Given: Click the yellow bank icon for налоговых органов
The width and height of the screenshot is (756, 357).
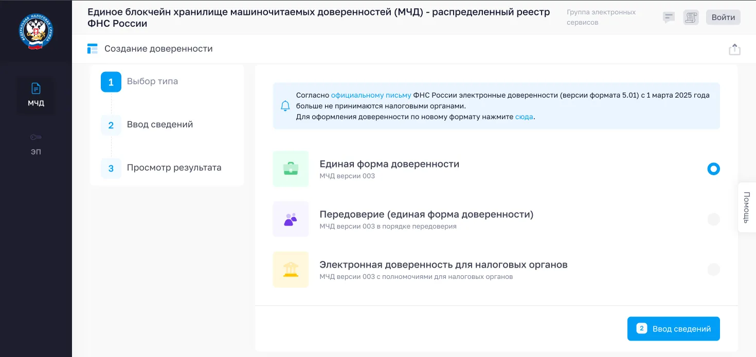Looking at the screenshot, I should click(291, 269).
